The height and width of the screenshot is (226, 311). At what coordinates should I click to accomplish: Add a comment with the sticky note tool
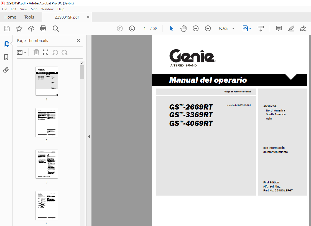coord(279,28)
